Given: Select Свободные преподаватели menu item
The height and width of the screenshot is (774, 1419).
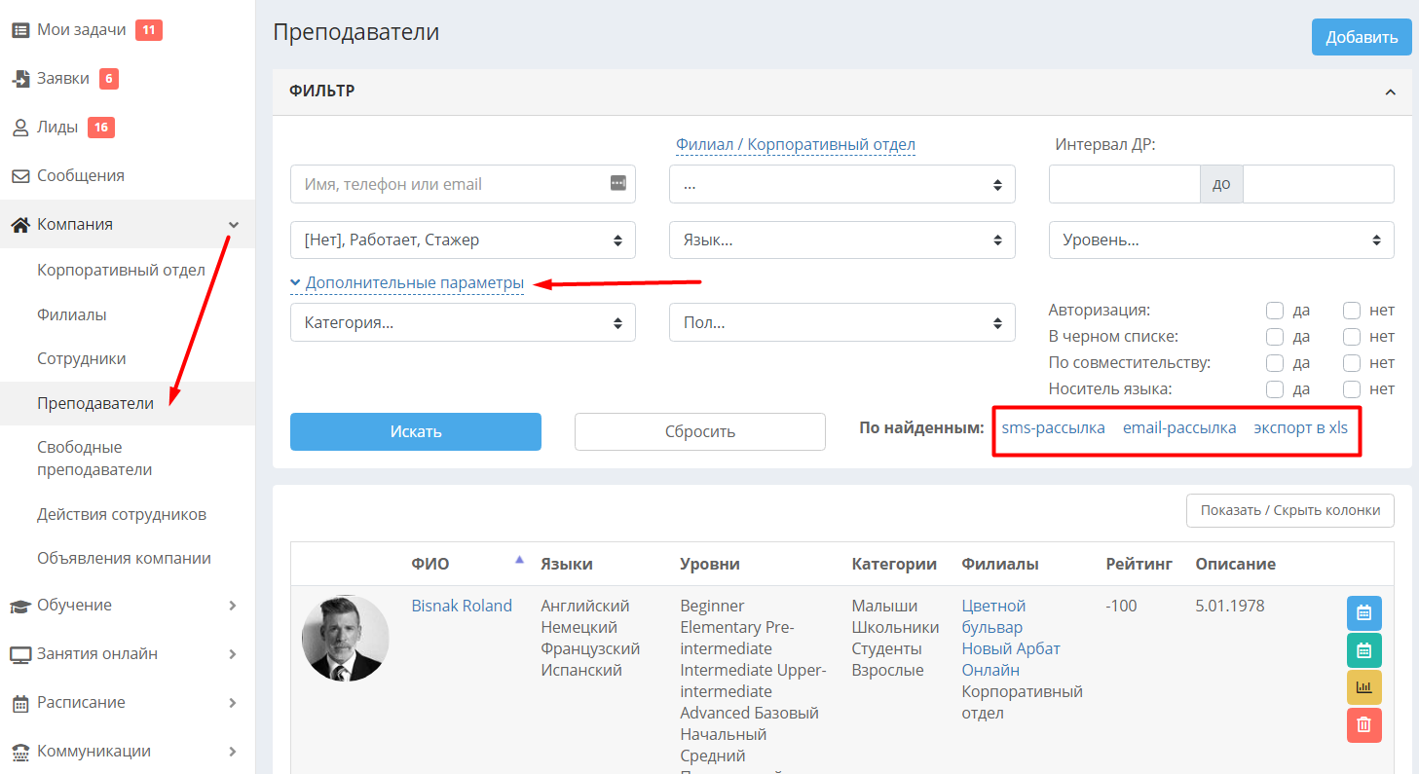Looking at the screenshot, I should (x=94, y=459).
